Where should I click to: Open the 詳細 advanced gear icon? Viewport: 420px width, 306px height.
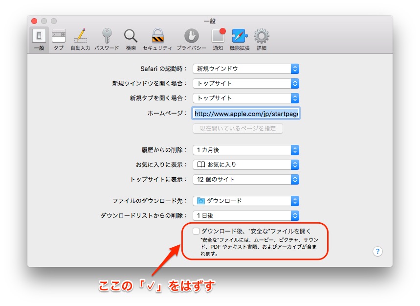[262, 40]
